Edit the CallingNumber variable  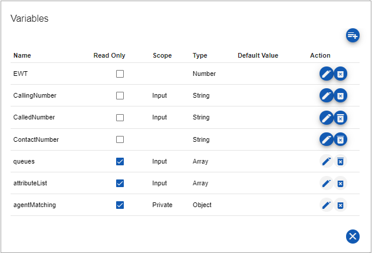point(327,96)
